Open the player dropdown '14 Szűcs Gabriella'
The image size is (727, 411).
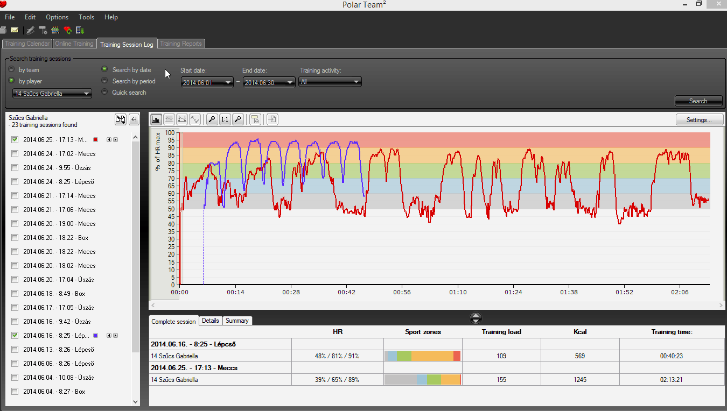[x=52, y=94]
